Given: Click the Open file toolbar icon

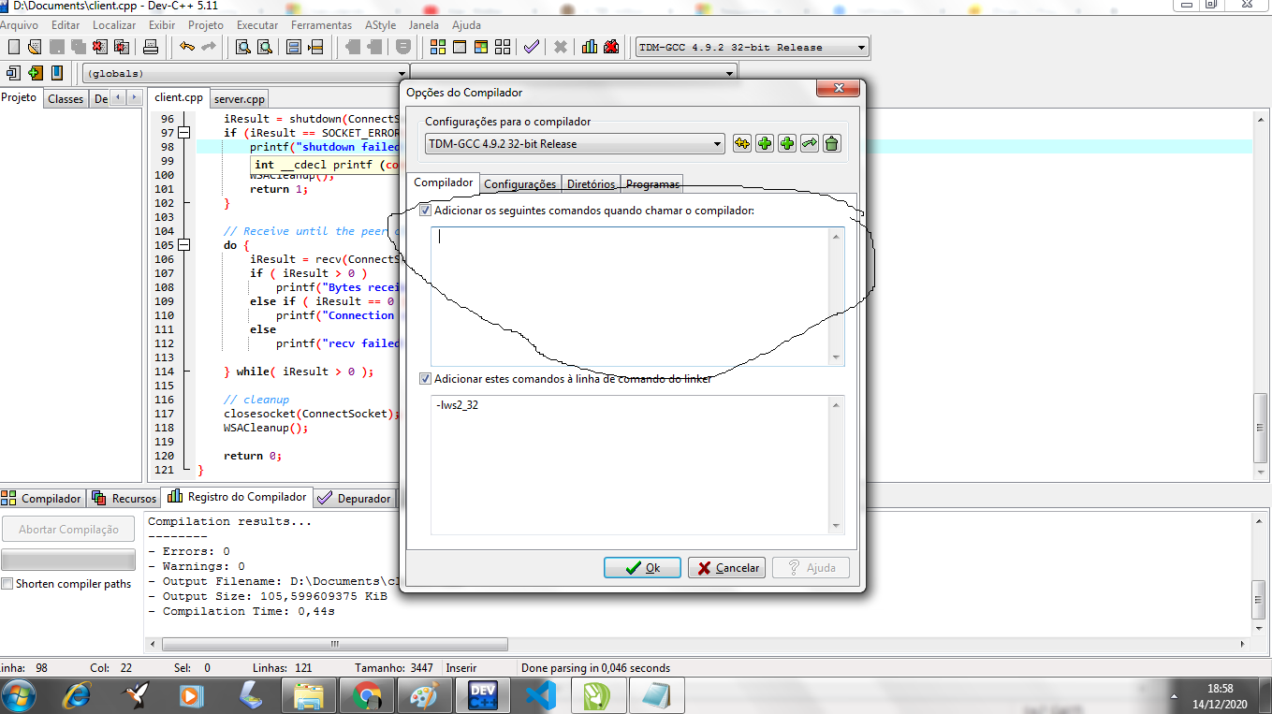Looking at the screenshot, I should tap(35, 47).
